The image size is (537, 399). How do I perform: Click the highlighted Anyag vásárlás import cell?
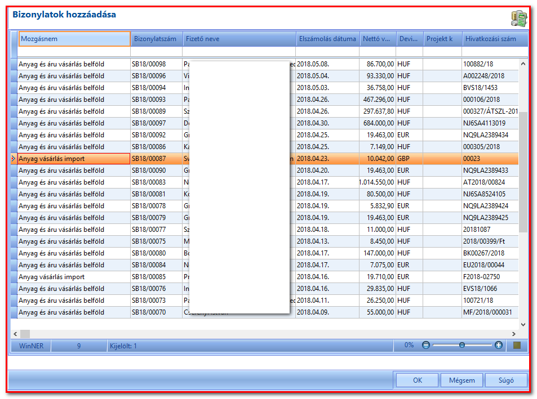(x=74, y=159)
